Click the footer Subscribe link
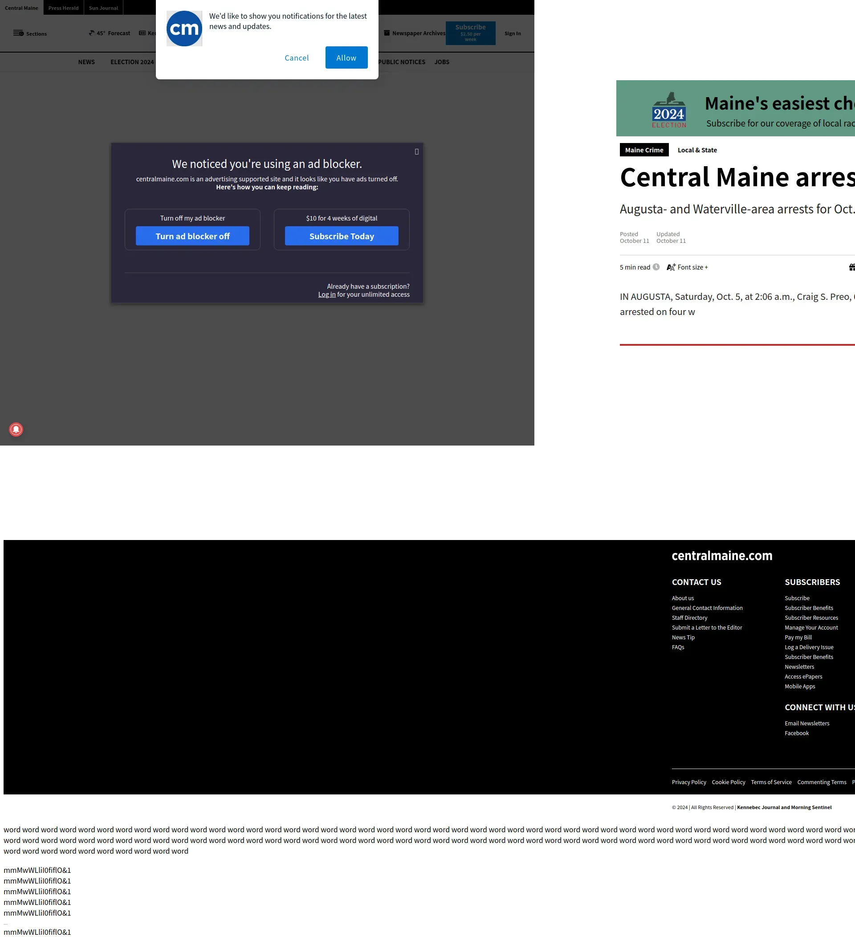The height and width of the screenshot is (937, 855). (797, 598)
